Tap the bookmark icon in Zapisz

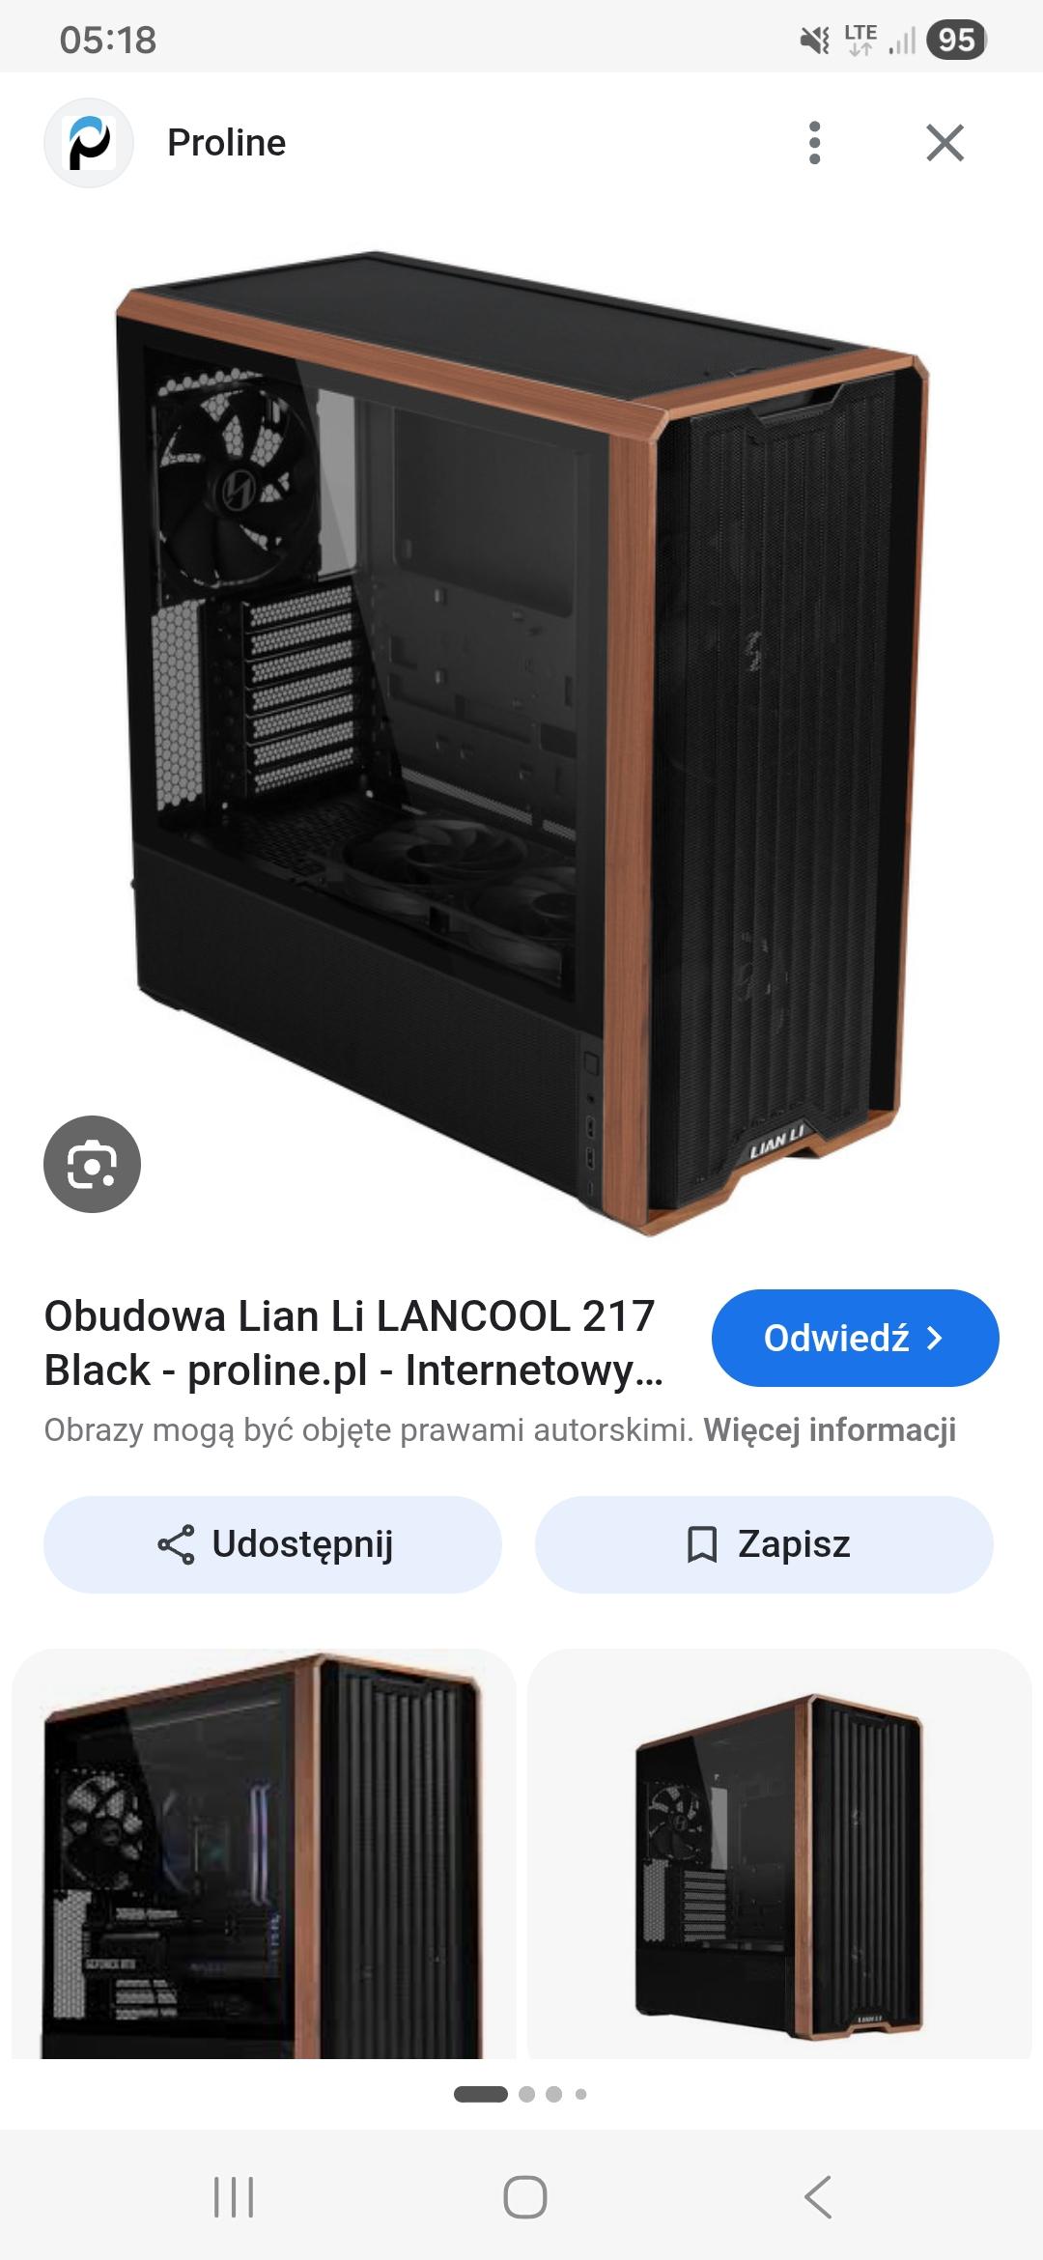pos(701,1544)
